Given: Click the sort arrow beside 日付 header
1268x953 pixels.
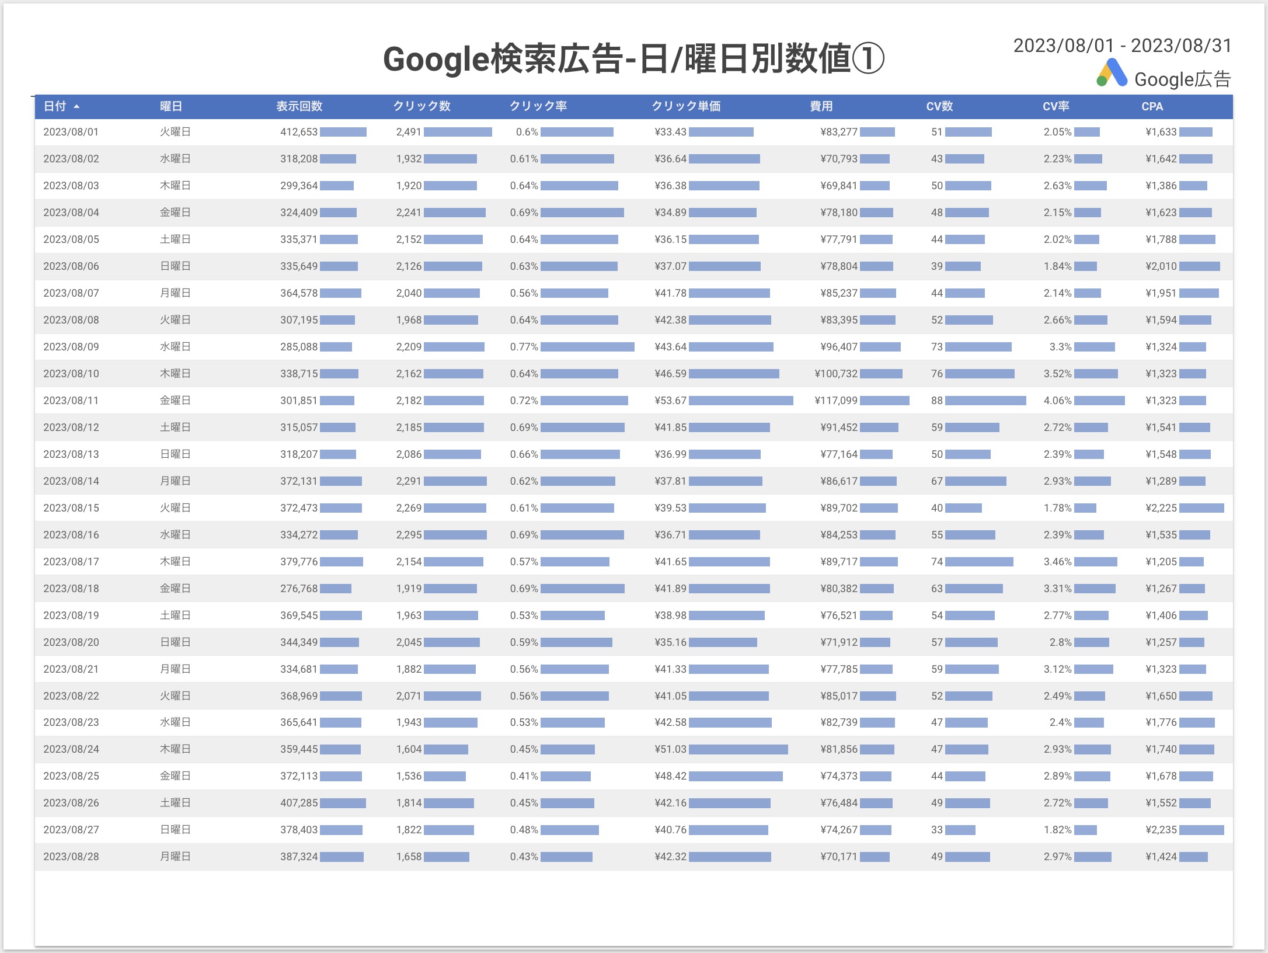Looking at the screenshot, I should click(76, 106).
